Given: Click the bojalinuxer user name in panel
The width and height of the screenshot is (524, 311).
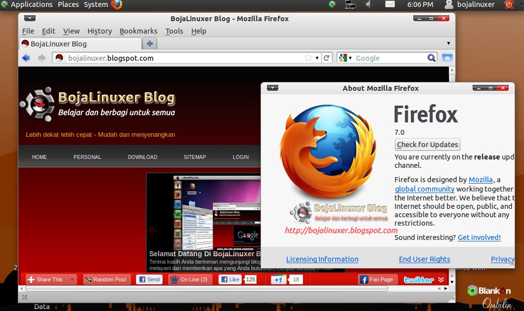Looking at the screenshot, I should pyautogui.click(x=476, y=4).
